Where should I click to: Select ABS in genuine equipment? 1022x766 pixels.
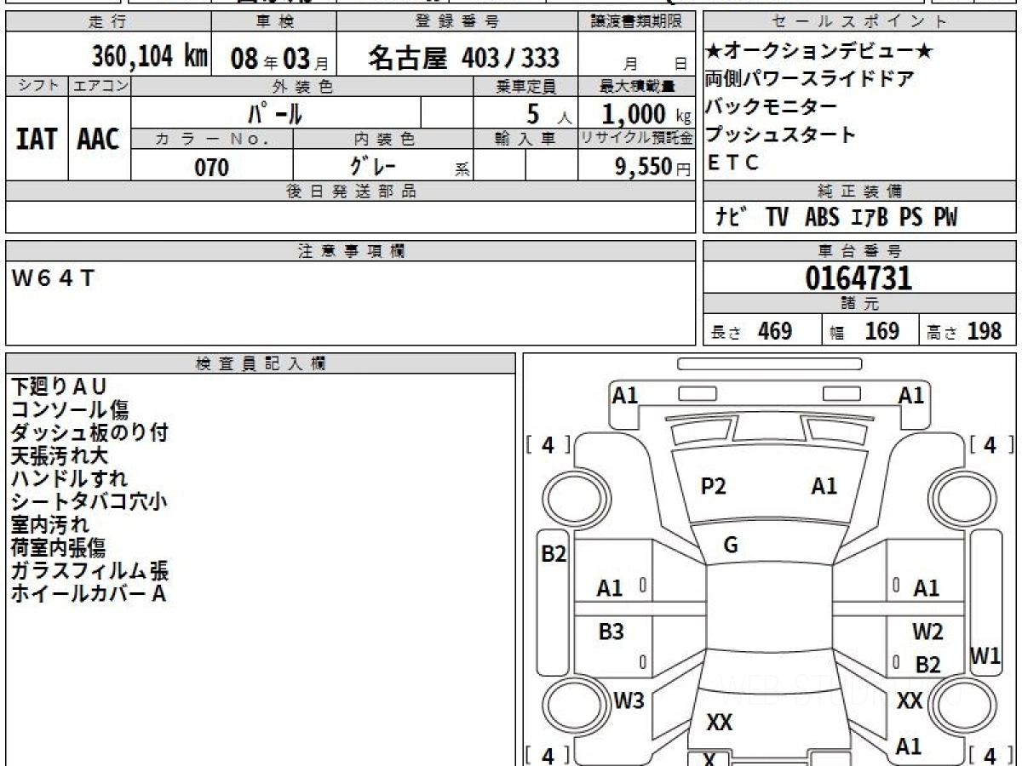pyautogui.click(x=822, y=218)
